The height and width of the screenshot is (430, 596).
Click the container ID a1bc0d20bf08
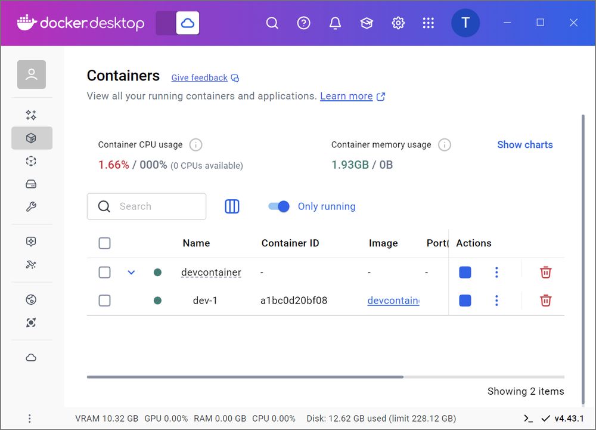[x=294, y=301]
